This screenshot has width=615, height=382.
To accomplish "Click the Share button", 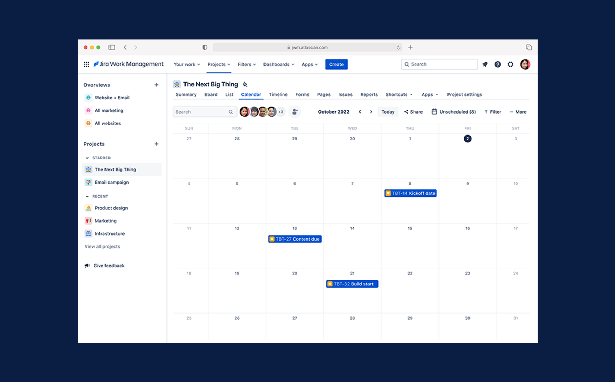I will (x=413, y=112).
